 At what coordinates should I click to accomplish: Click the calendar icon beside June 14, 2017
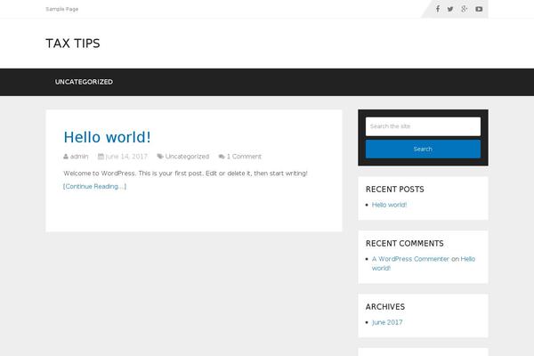[101, 157]
